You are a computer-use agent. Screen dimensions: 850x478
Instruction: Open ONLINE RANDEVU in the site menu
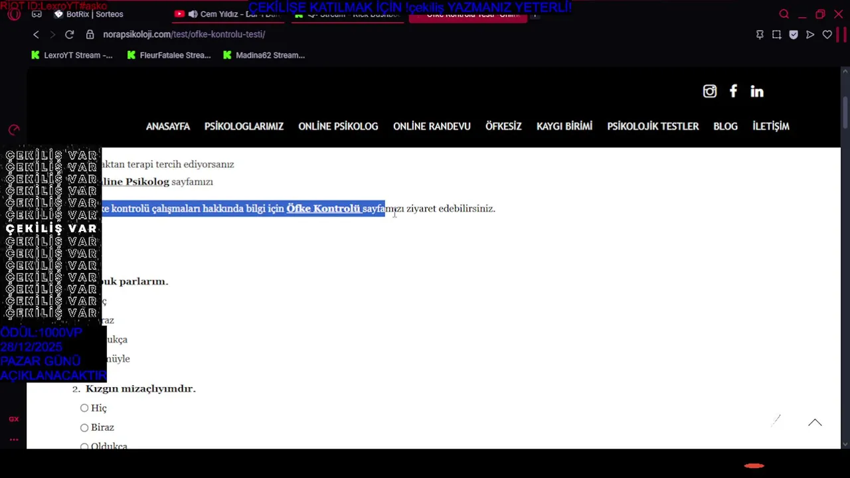coord(432,126)
